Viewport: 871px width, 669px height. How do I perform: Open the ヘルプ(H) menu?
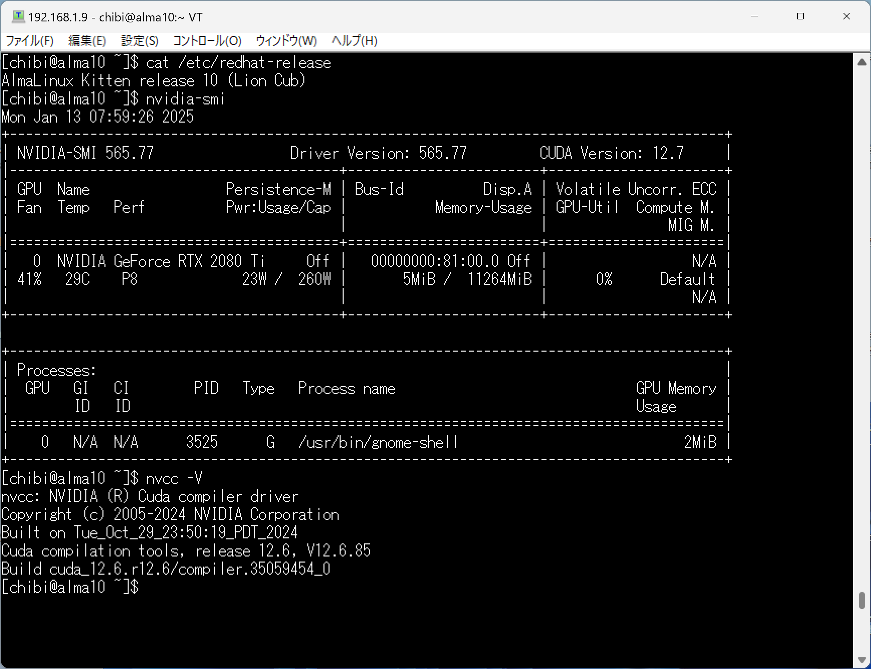coord(354,41)
